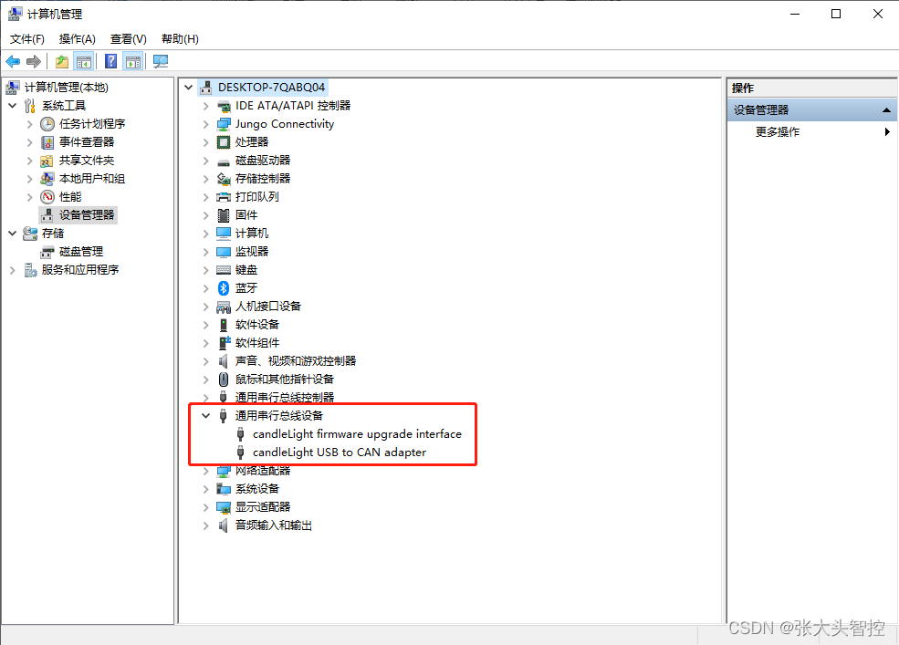899x645 pixels.
Task: Open the 帮助(H) menu
Action: pos(180,39)
